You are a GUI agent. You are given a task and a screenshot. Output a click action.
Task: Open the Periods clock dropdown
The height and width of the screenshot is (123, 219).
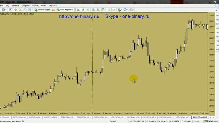(126, 10)
